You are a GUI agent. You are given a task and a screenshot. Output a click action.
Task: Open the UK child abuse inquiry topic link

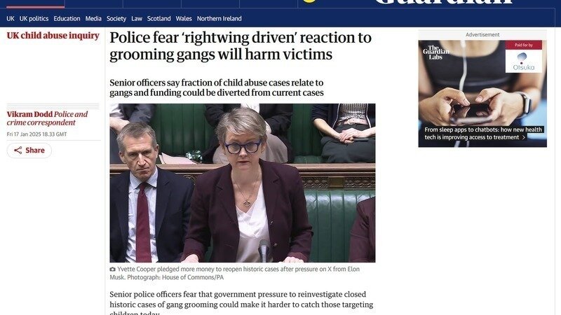click(53, 36)
